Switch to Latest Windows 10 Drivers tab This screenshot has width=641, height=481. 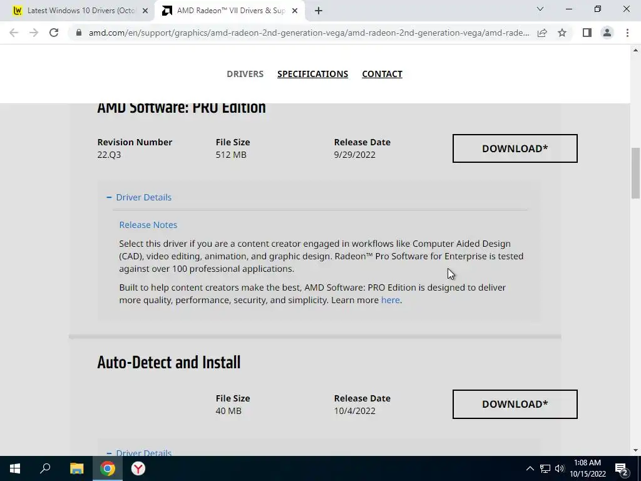77,11
